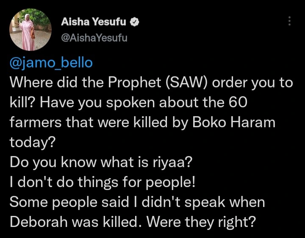Click the line "Some people said I didn't speak when"
The image size is (305, 238).
[137, 202]
